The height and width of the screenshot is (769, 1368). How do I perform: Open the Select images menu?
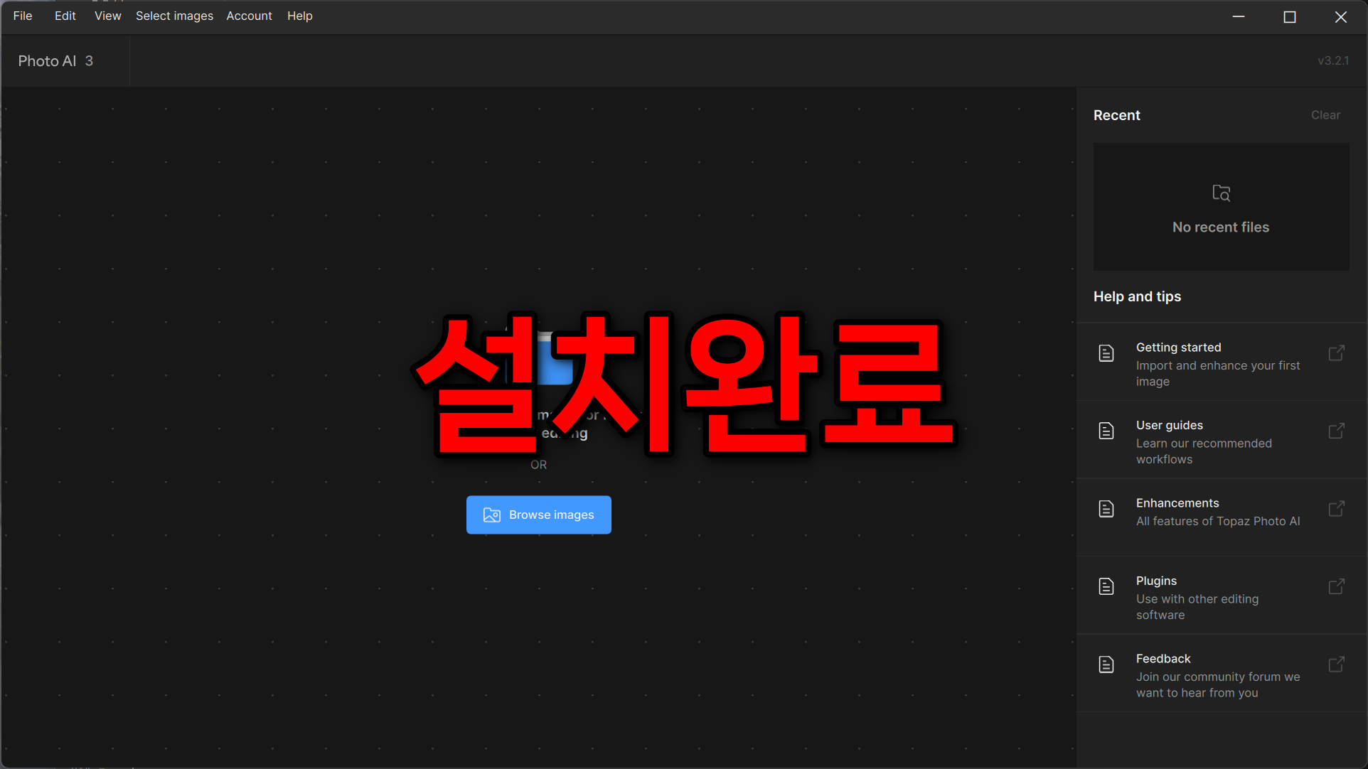174,16
